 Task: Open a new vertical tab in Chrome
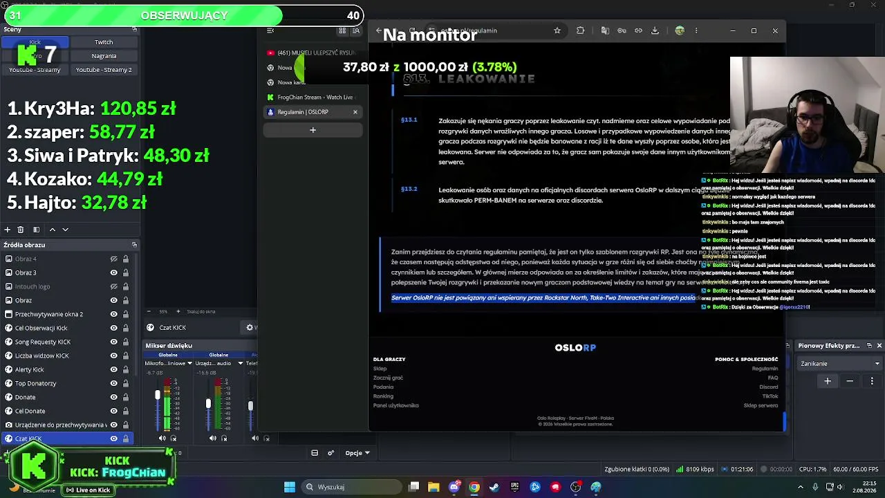coord(313,130)
